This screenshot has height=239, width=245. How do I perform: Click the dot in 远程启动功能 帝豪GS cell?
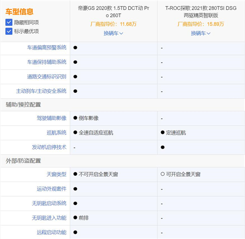coord(75,232)
